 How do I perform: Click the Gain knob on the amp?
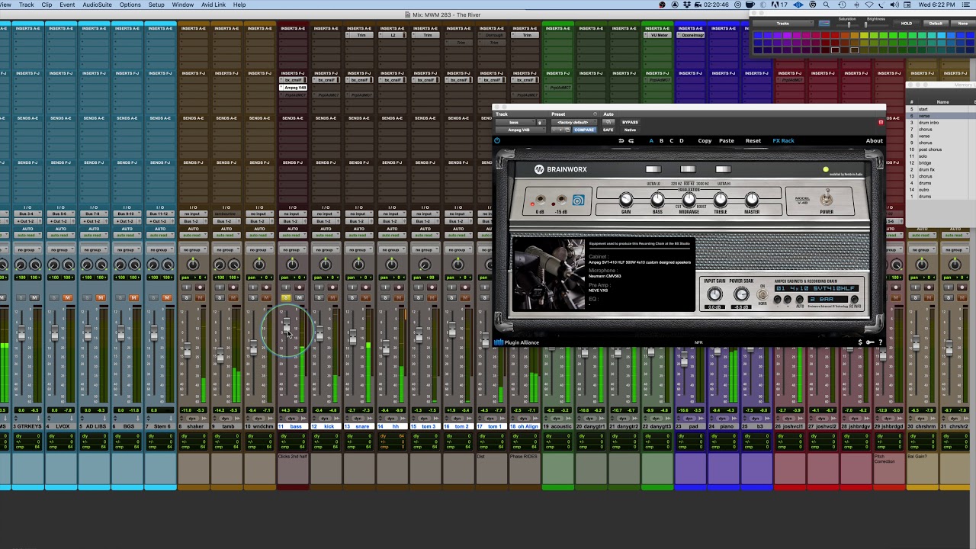point(625,200)
